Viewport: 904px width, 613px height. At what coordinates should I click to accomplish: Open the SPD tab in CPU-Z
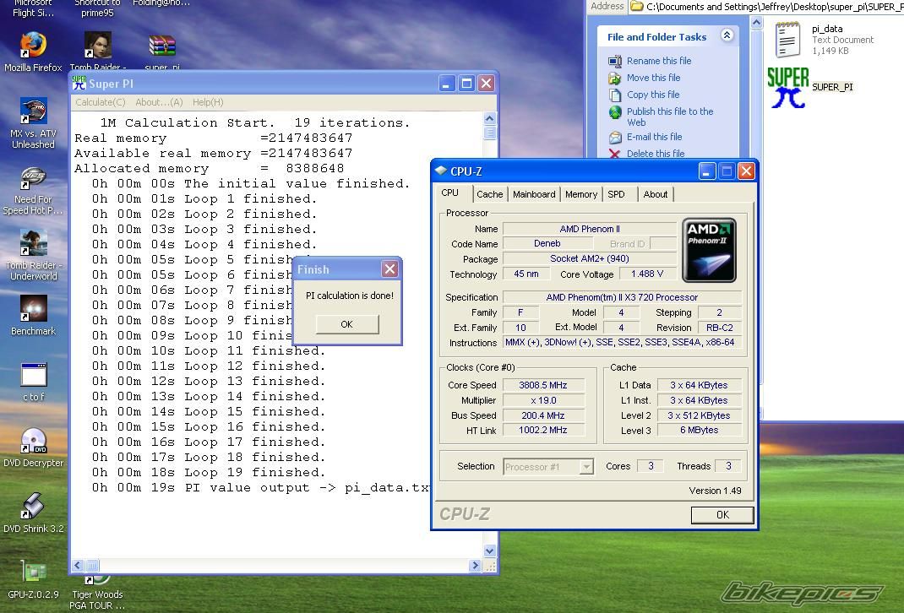pos(617,194)
